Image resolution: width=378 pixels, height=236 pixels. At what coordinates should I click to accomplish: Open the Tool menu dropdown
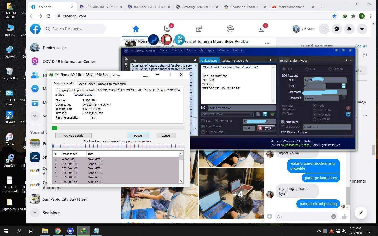click(191, 50)
